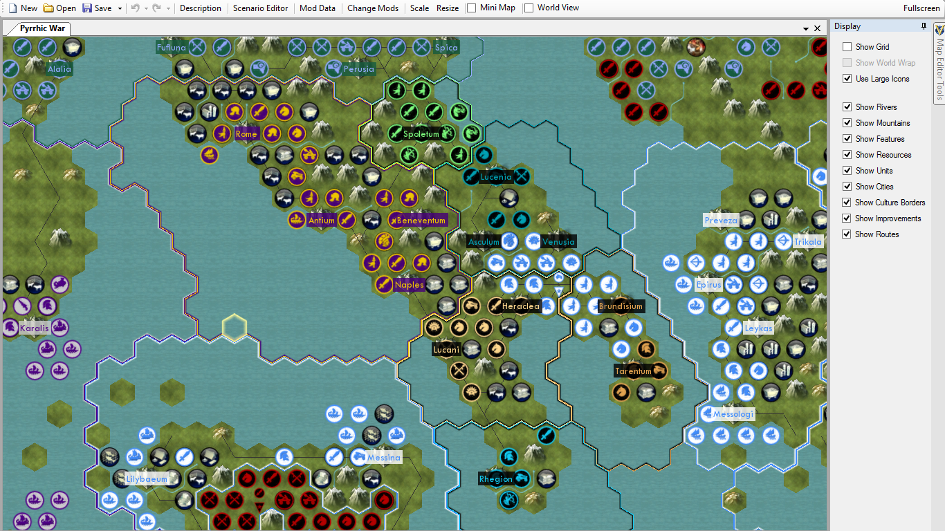
Task: Open document list arrow beside tab close
Action: tap(806, 28)
